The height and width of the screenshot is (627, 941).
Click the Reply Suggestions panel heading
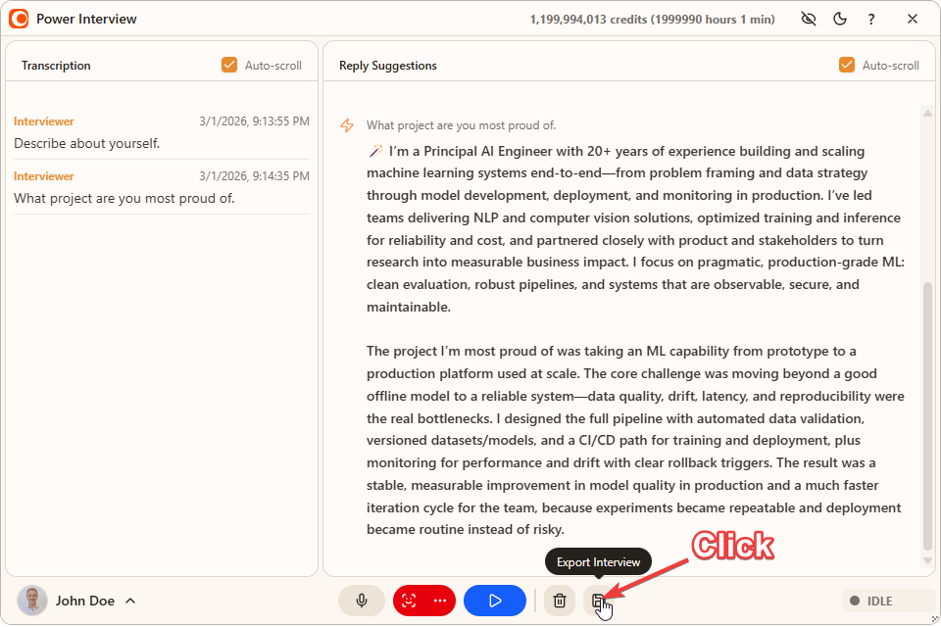pos(388,66)
